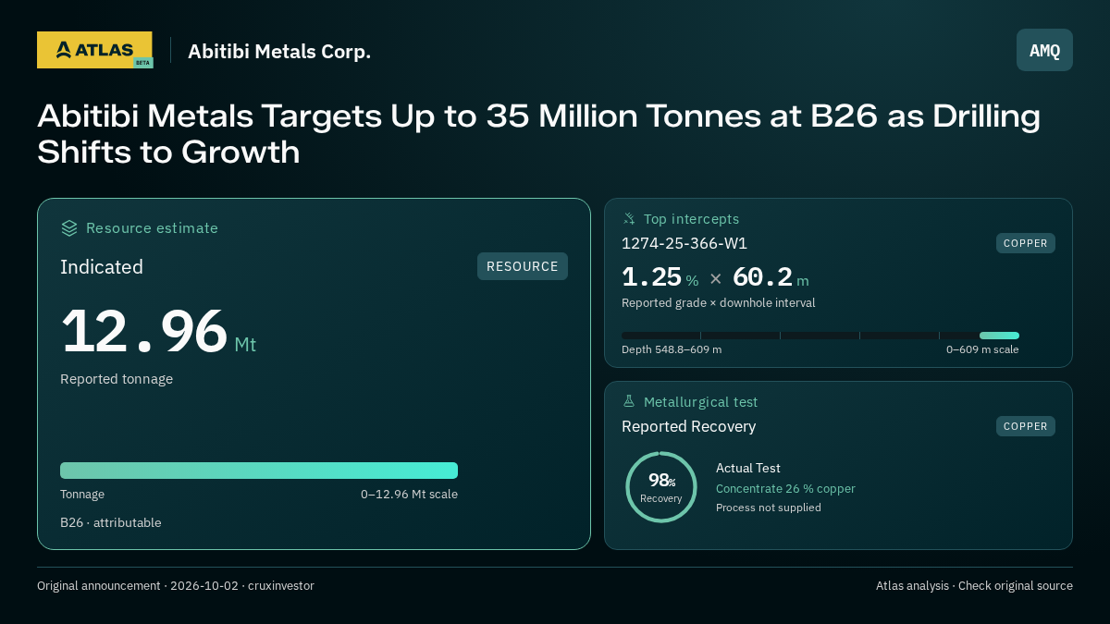Click the 1.25 % grade value

click(660, 277)
